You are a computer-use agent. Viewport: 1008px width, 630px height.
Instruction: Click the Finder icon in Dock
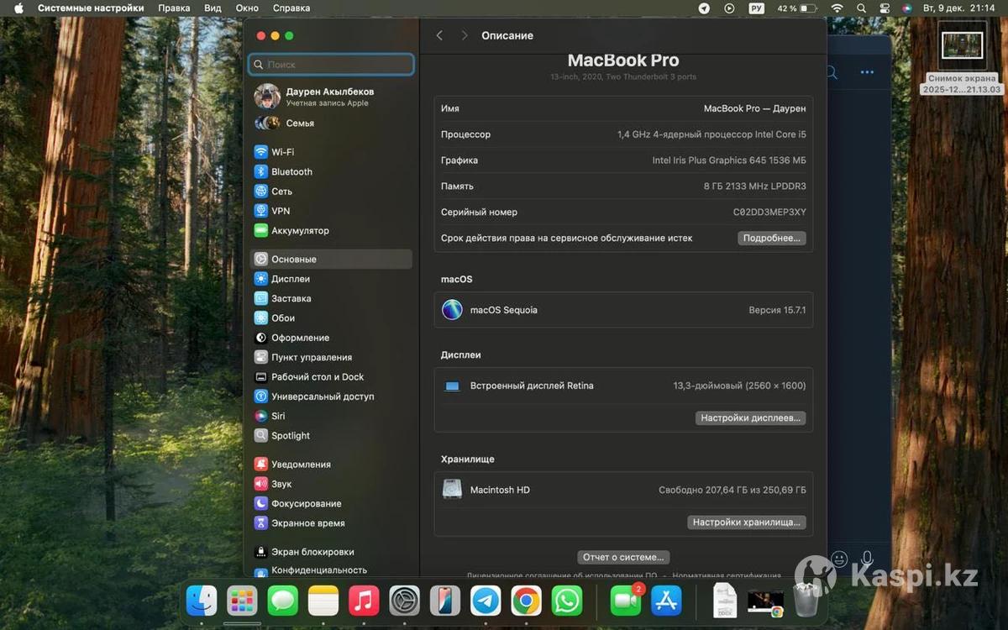tap(202, 601)
